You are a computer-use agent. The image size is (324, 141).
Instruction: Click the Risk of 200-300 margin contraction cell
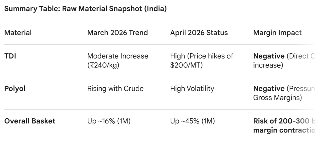point(284,125)
